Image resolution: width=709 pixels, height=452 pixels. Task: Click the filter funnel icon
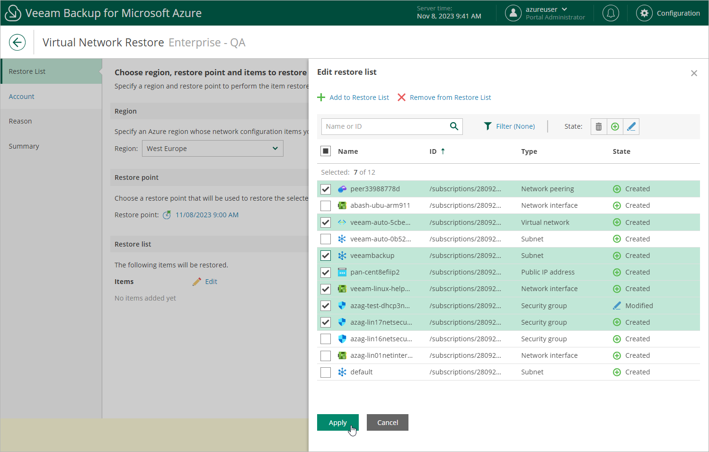click(487, 126)
